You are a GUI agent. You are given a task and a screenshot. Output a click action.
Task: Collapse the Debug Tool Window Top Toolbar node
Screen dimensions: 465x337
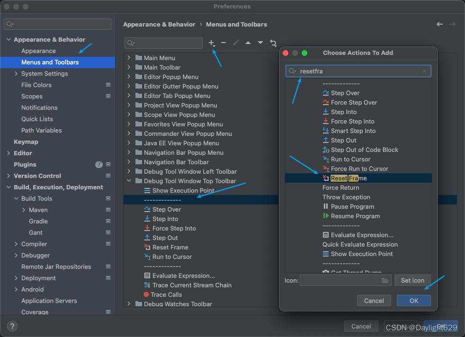pos(129,181)
